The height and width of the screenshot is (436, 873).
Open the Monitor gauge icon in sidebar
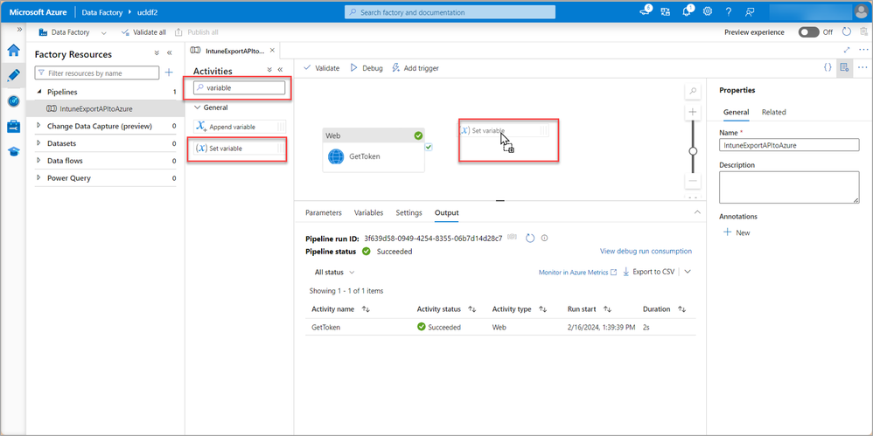pyautogui.click(x=13, y=100)
